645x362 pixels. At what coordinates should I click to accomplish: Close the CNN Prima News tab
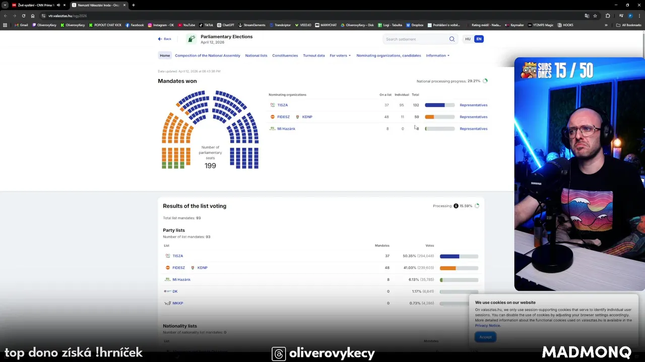(x=64, y=5)
